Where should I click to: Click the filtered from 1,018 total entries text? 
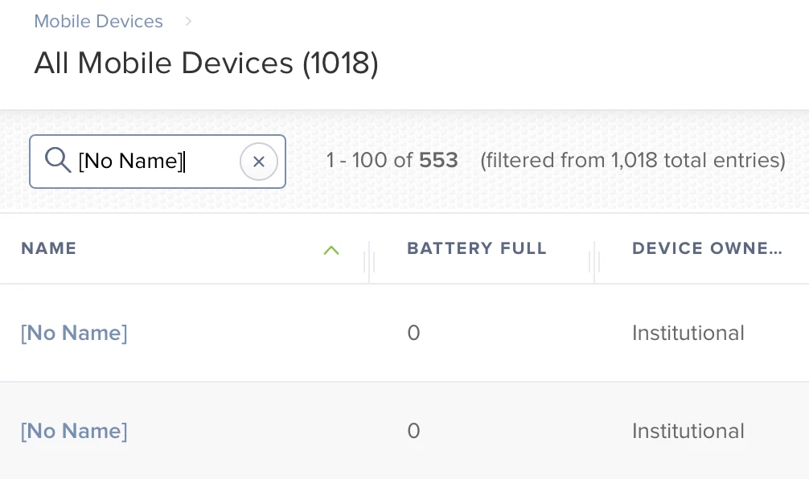tap(633, 161)
